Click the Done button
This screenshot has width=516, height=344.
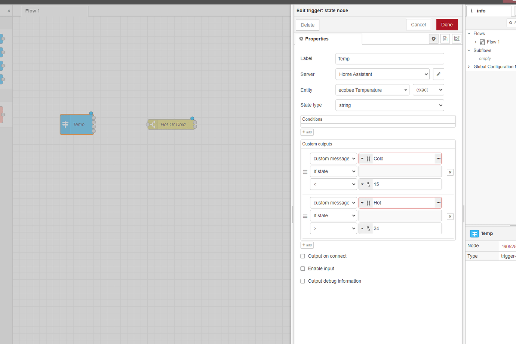(x=447, y=25)
